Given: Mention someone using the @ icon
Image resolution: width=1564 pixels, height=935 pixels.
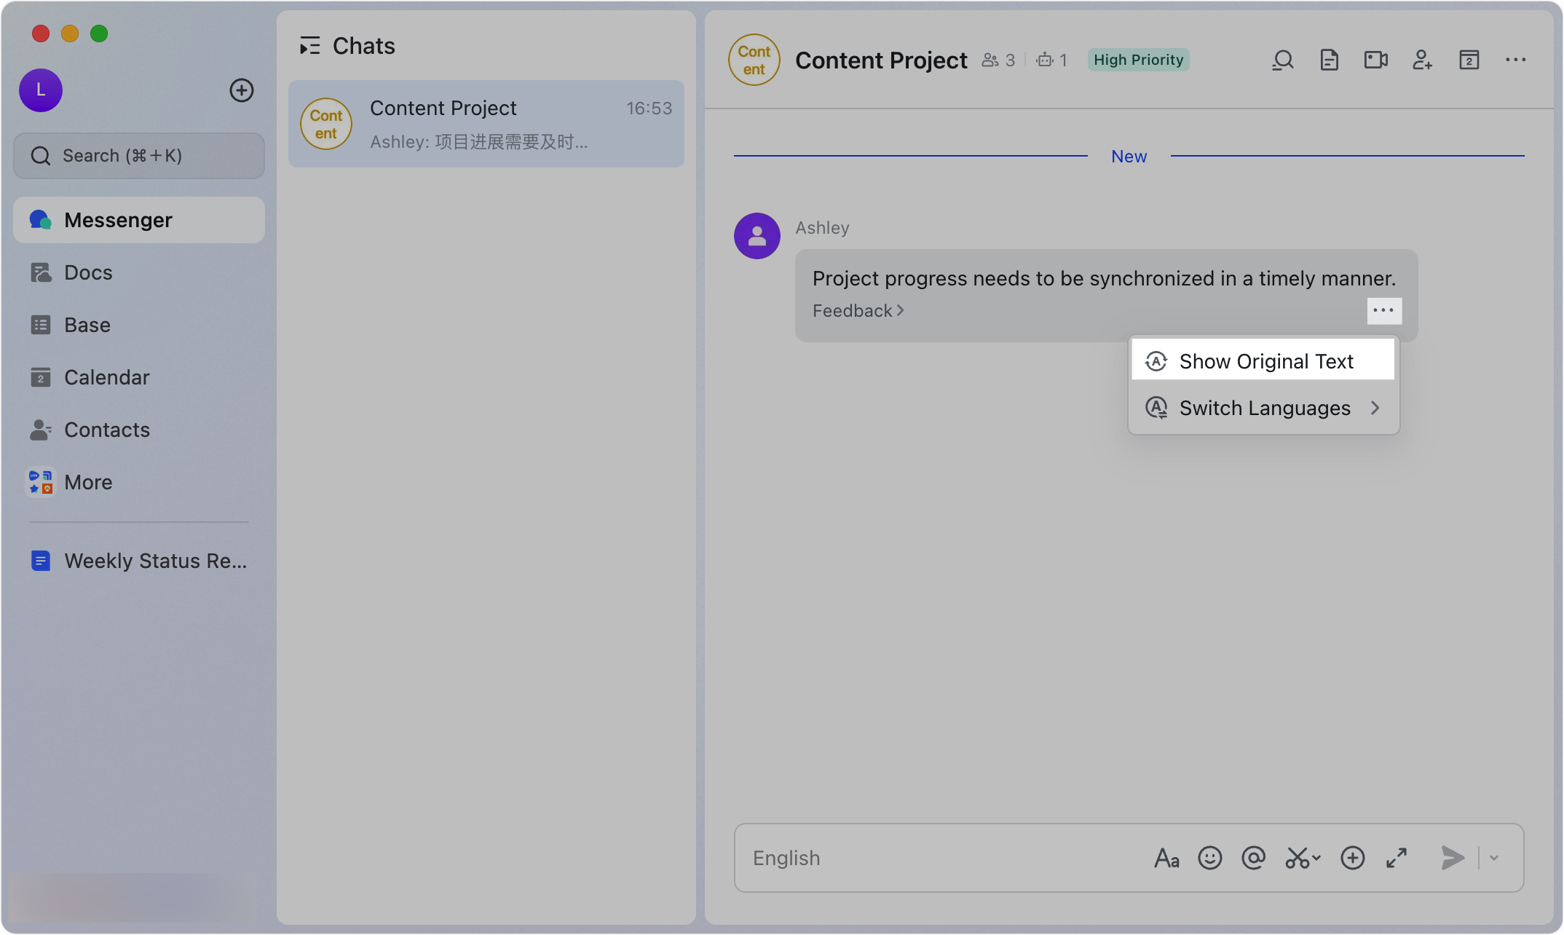Looking at the screenshot, I should point(1254,858).
